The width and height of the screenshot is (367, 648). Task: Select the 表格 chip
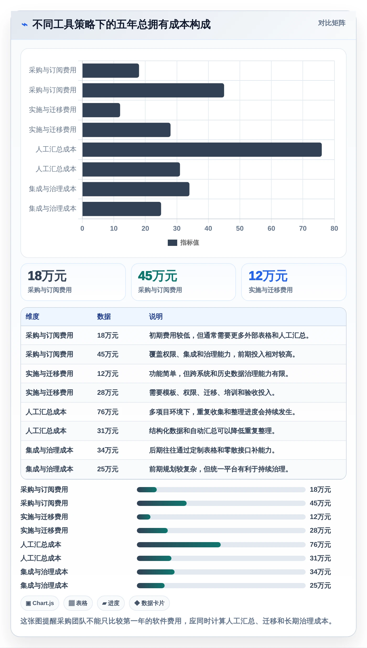point(78,603)
